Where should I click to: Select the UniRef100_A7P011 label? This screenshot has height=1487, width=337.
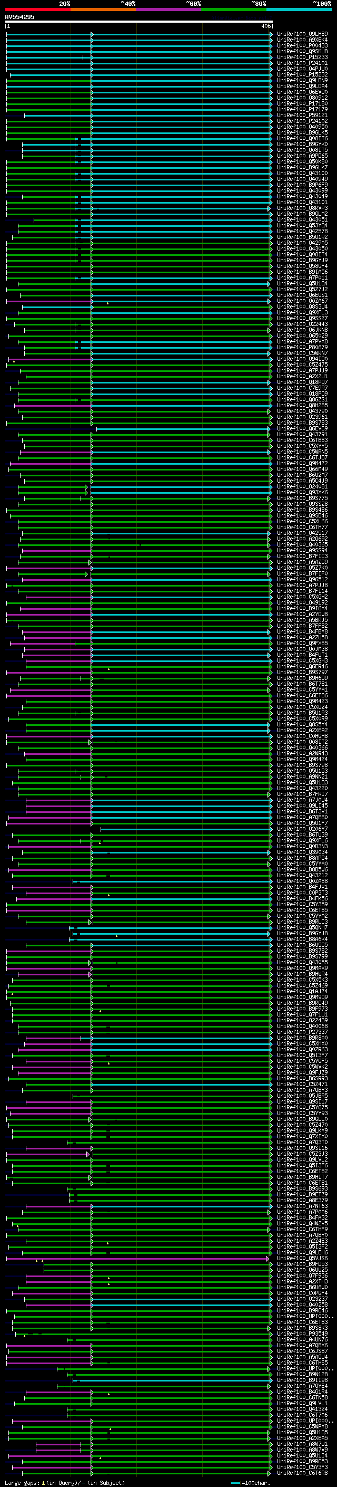(x=302, y=277)
